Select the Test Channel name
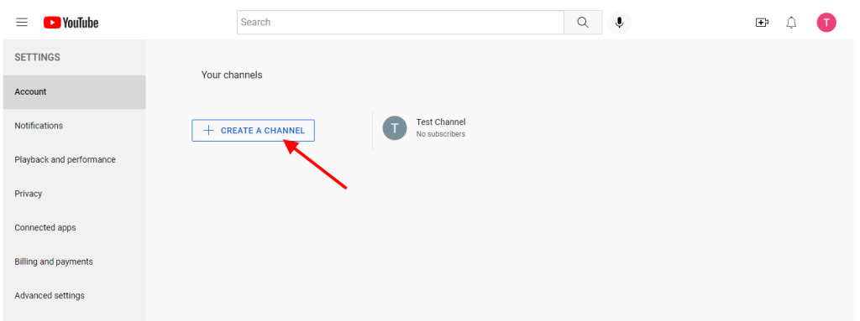Image resolution: width=860 pixels, height=321 pixels. tap(441, 122)
